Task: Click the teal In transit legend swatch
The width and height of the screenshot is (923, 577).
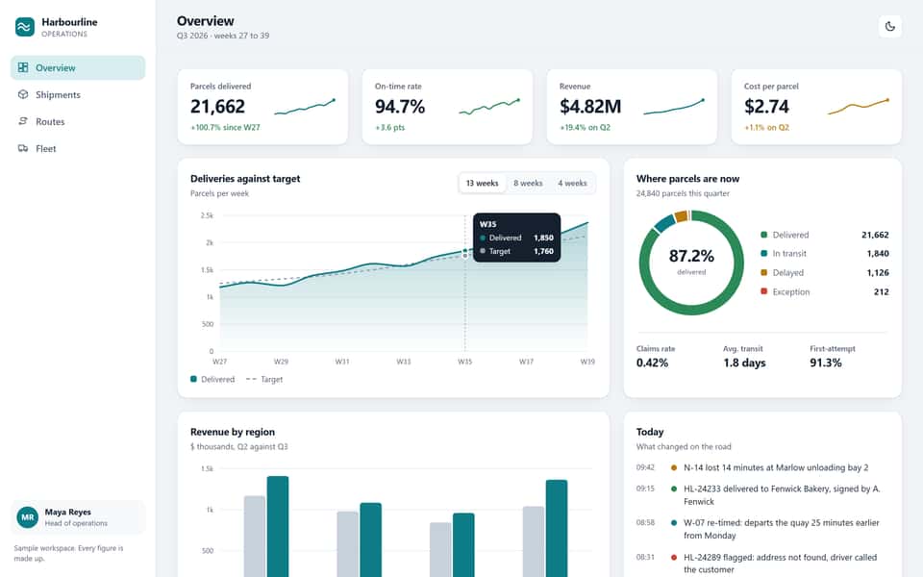Action: pos(764,253)
